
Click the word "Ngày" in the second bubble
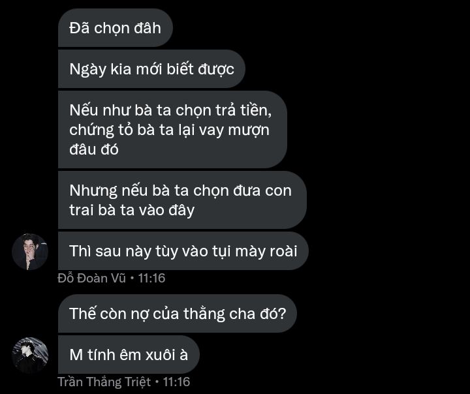(88, 70)
